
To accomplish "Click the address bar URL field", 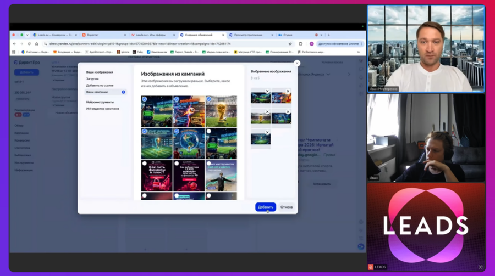I will tap(167, 44).
